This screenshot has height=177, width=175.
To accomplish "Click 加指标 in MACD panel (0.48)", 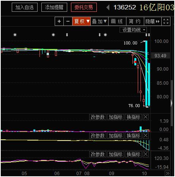I will [115, 136].
